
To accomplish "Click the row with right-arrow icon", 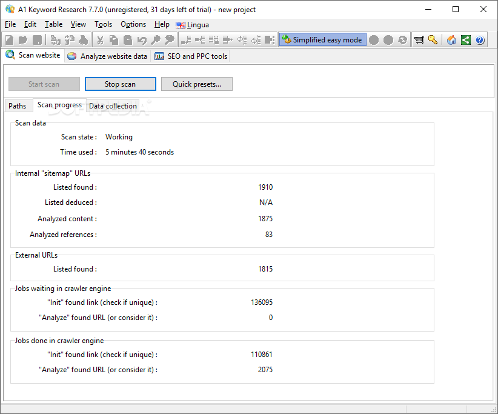I will pos(228,40).
